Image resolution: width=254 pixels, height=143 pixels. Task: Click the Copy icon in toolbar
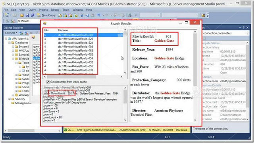point(87,15)
